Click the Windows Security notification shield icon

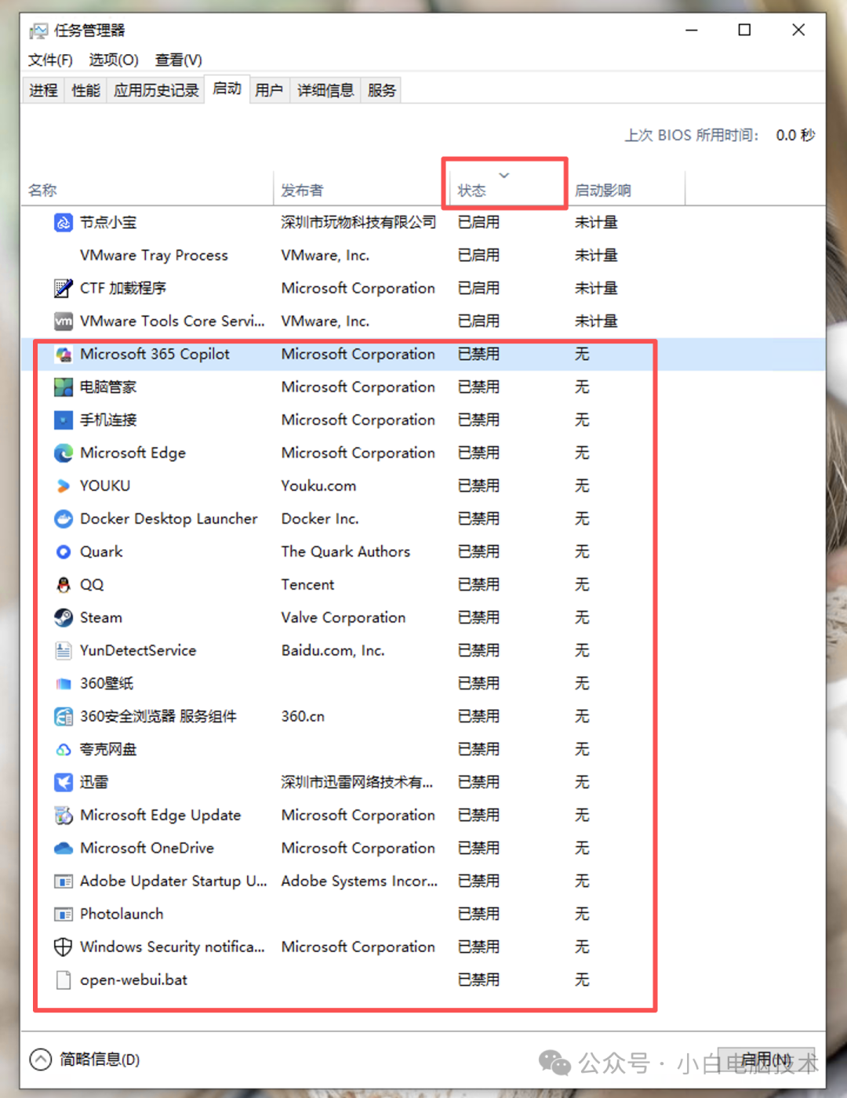click(64, 947)
